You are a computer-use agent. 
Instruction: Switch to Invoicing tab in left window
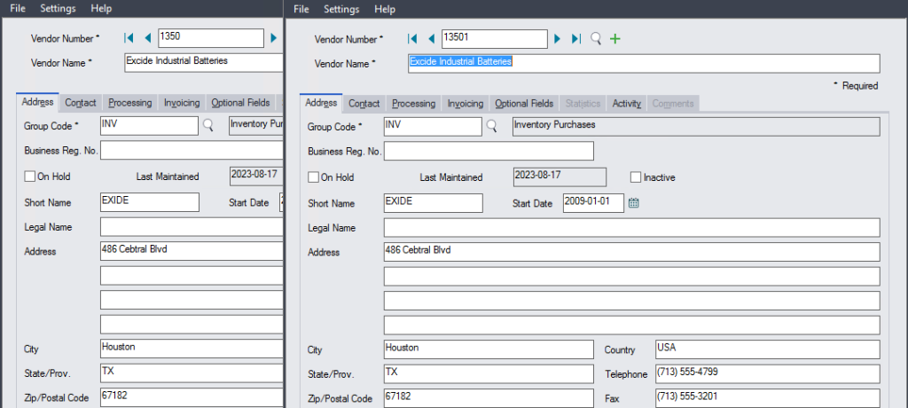click(182, 103)
